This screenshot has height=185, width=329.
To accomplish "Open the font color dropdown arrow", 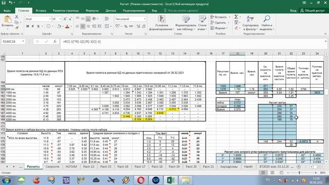I will 71,26.
